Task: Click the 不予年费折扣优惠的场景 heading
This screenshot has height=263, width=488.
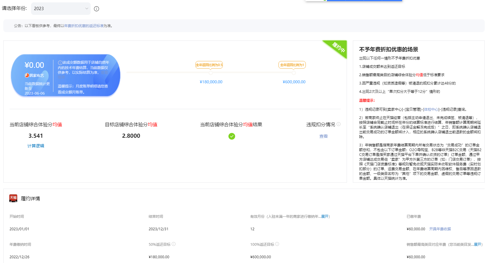Action: click(x=389, y=49)
